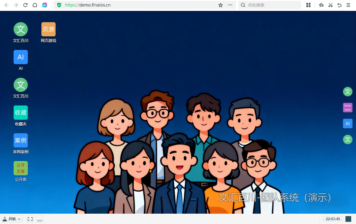Open the 公开库 desktop icon

21,168
